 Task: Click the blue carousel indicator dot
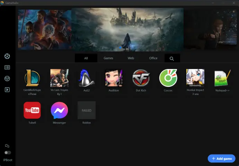pyautogui.click(x=120, y=48)
